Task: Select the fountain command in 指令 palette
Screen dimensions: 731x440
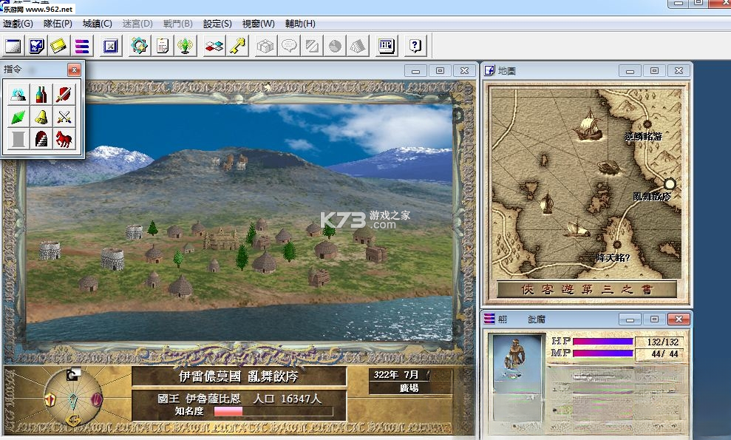Action: 18,94
